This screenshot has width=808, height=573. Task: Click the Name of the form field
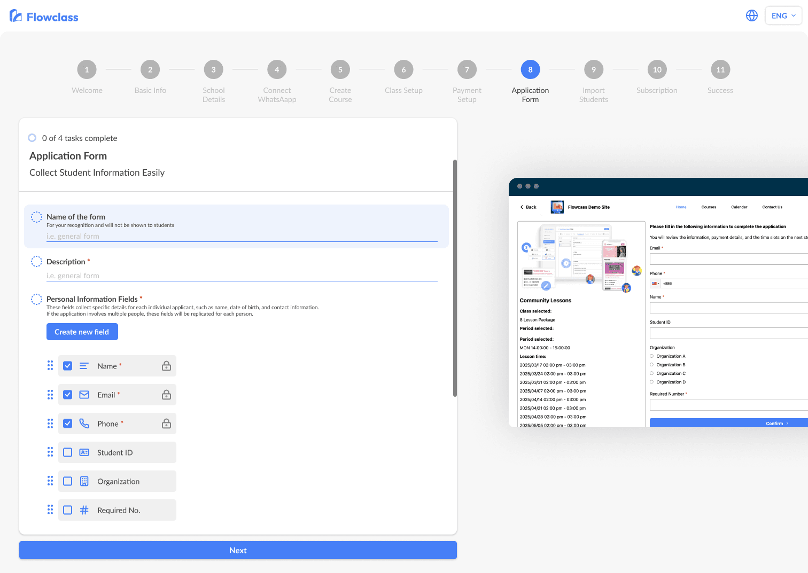point(242,236)
